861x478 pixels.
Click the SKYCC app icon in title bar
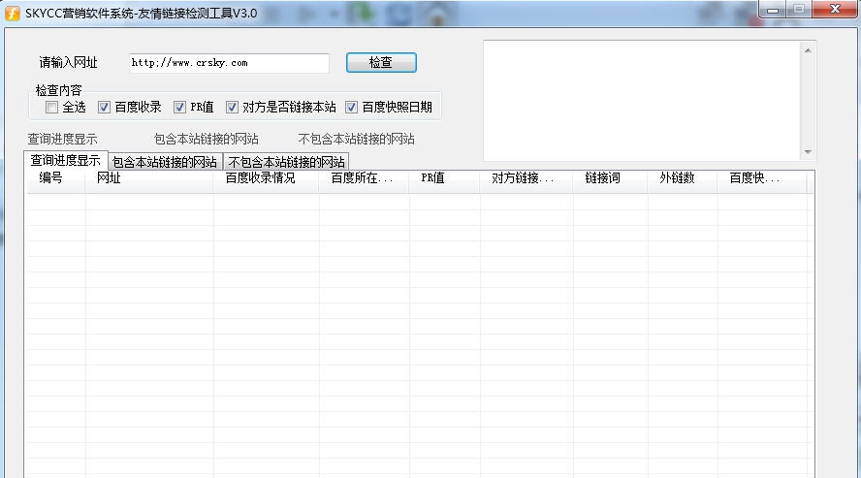pos(13,13)
